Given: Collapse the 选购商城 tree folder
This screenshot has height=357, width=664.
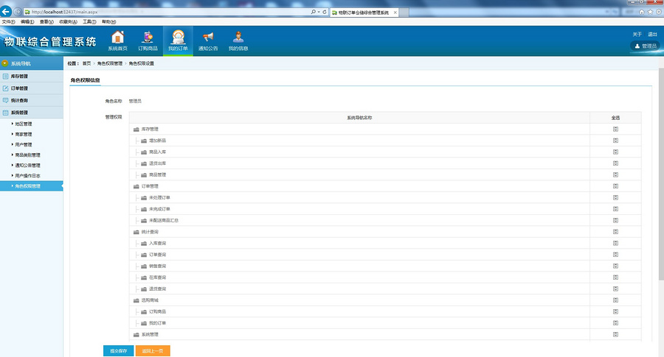Looking at the screenshot, I should pyautogui.click(x=136, y=300).
